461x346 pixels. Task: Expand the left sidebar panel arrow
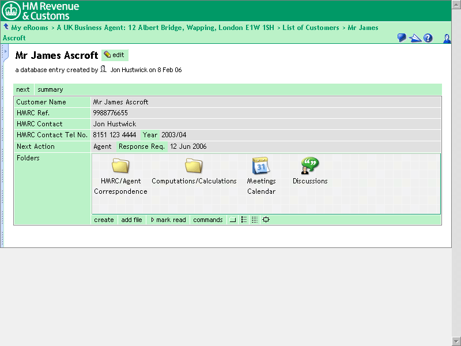click(3, 52)
